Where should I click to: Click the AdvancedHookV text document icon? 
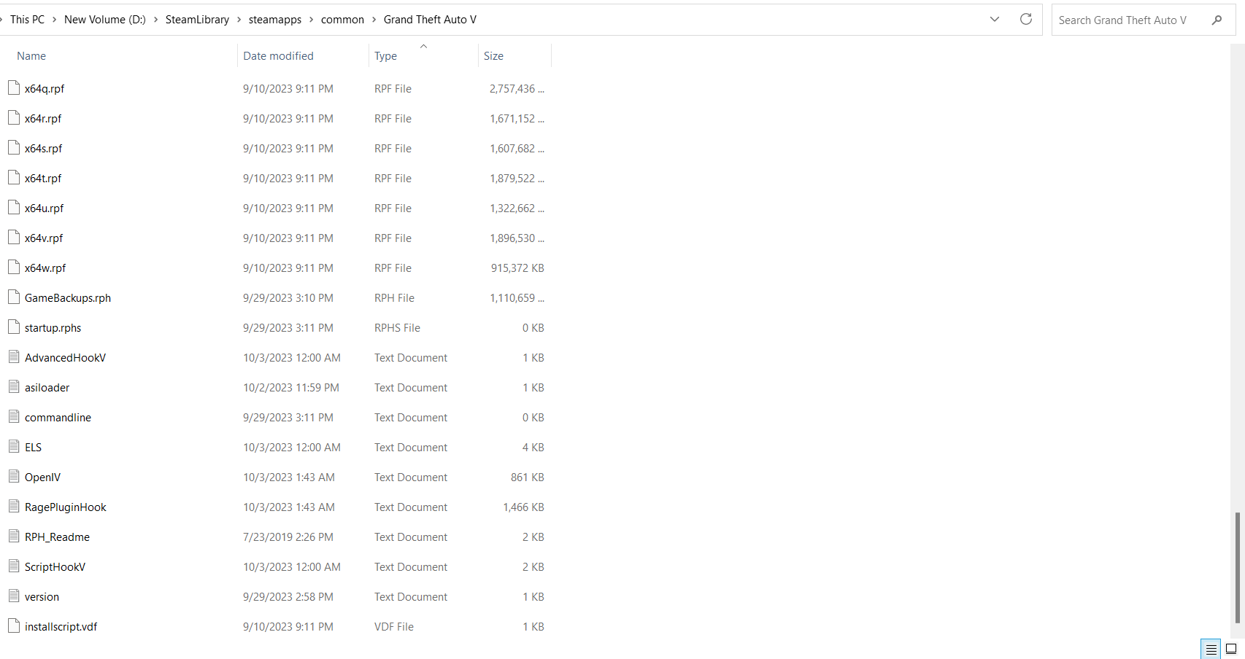point(14,356)
